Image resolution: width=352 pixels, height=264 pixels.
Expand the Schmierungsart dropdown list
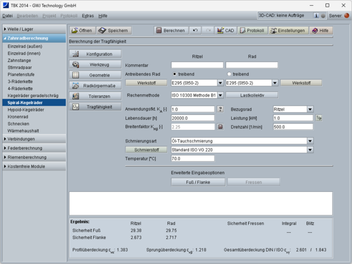click(x=310, y=140)
